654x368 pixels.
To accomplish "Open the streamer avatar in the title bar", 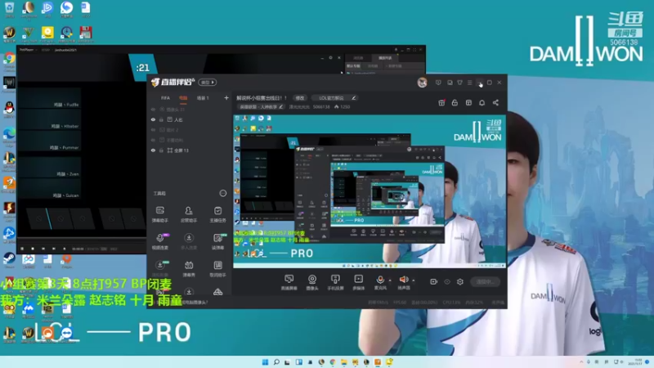I will click(x=422, y=83).
